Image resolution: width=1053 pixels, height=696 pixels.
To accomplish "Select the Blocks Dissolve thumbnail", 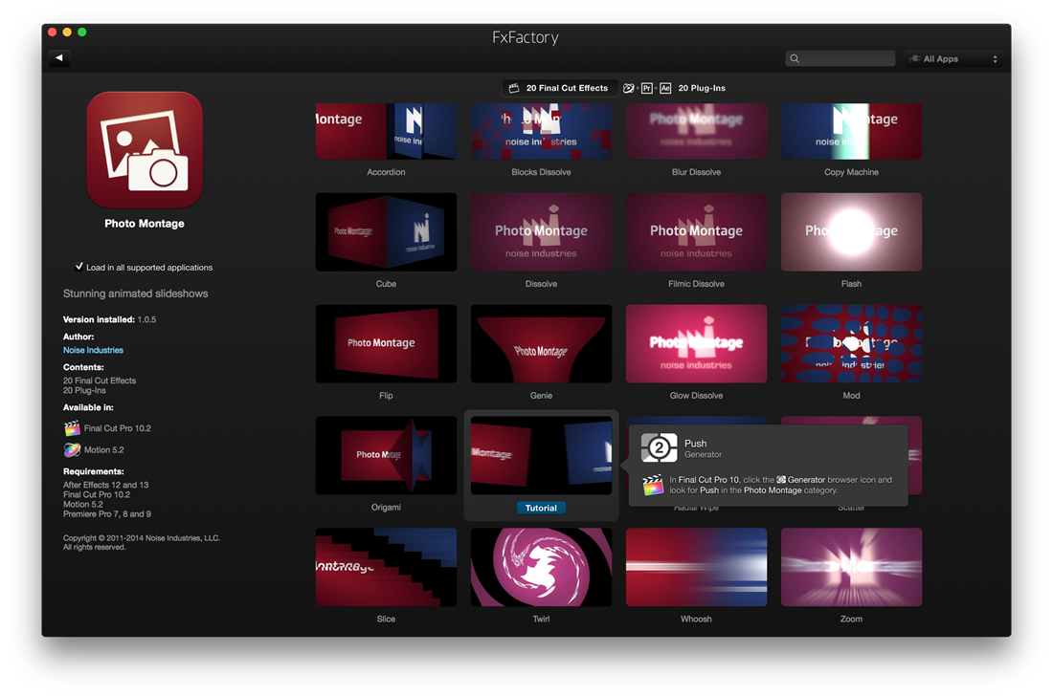I will pos(541,131).
